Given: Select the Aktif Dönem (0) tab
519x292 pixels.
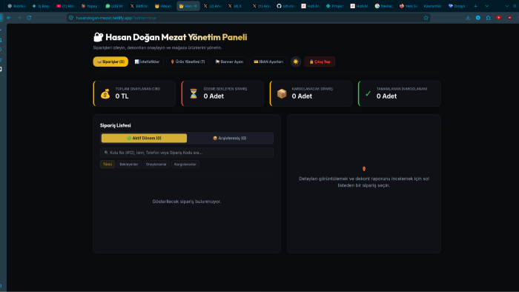Looking at the screenshot, I should click(144, 139).
